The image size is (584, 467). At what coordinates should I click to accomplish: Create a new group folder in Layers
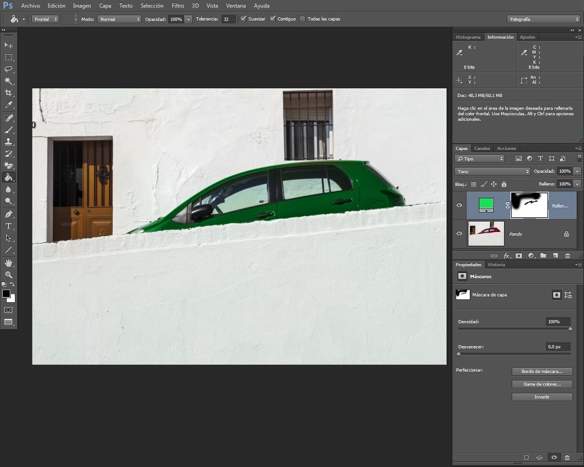click(x=544, y=255)
